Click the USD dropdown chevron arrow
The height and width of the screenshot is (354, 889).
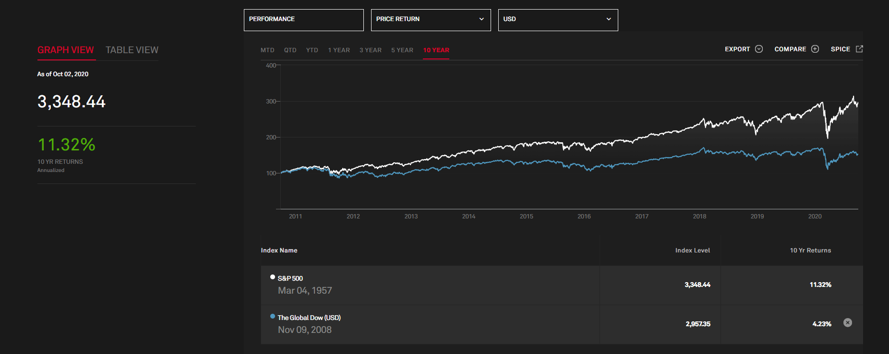click(x=609, y=19)
